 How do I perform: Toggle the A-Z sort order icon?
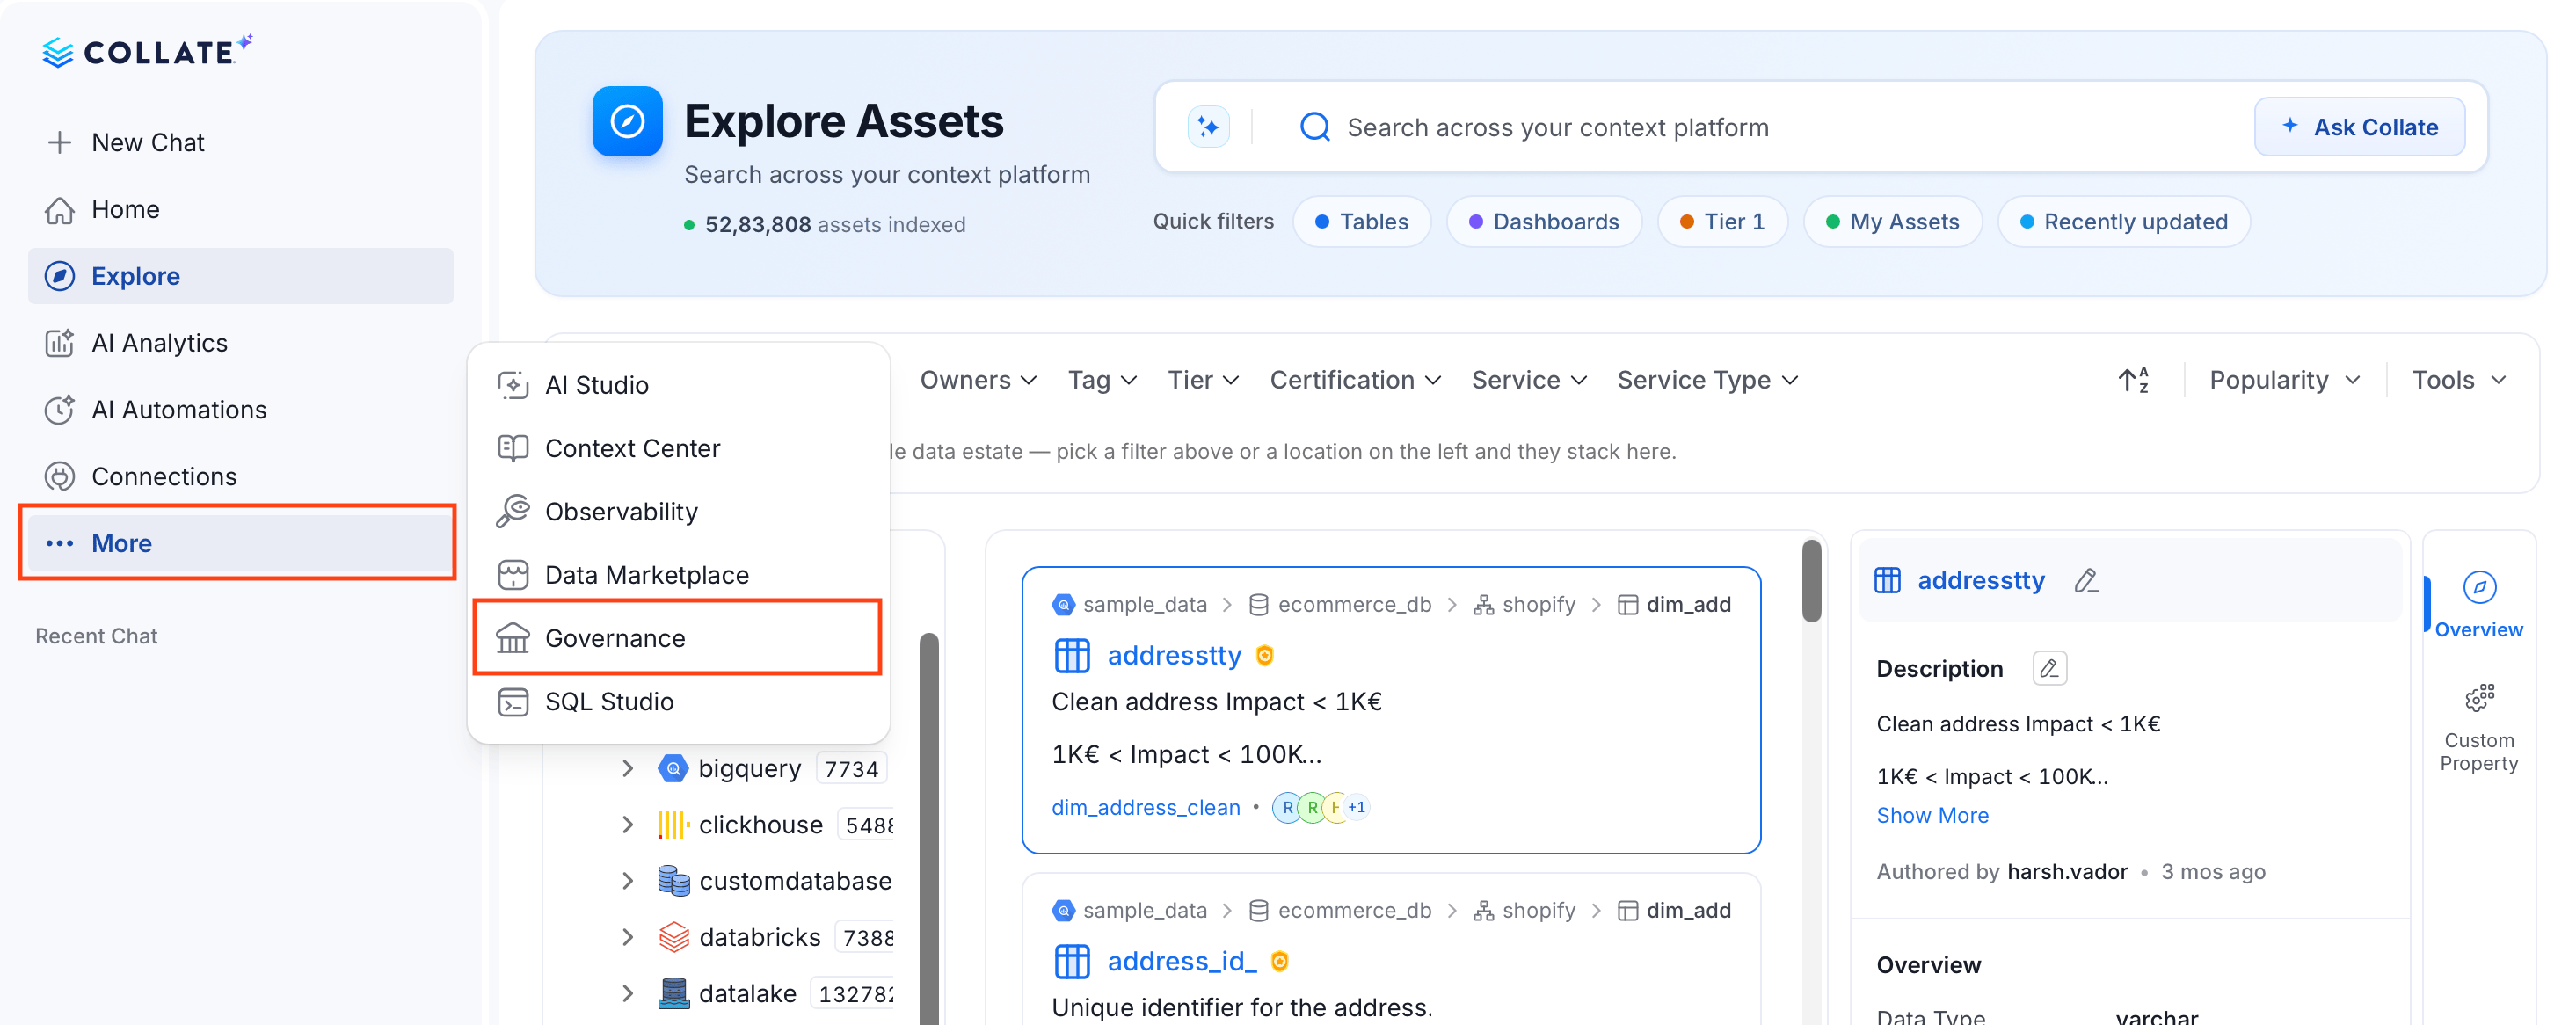[2133, 380]
